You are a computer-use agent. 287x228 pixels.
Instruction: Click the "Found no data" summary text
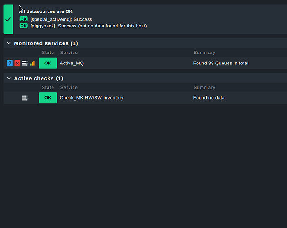pos(209,98)
